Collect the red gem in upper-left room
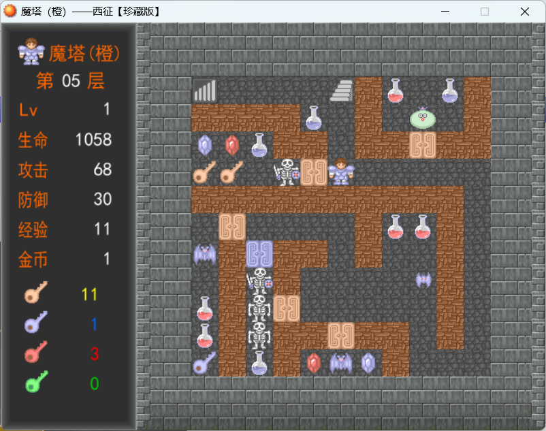 (232, 145)
